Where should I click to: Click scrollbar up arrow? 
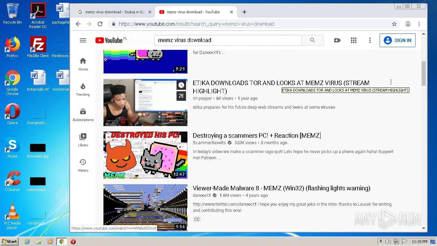pyautogui.click(x=424, y=34)
